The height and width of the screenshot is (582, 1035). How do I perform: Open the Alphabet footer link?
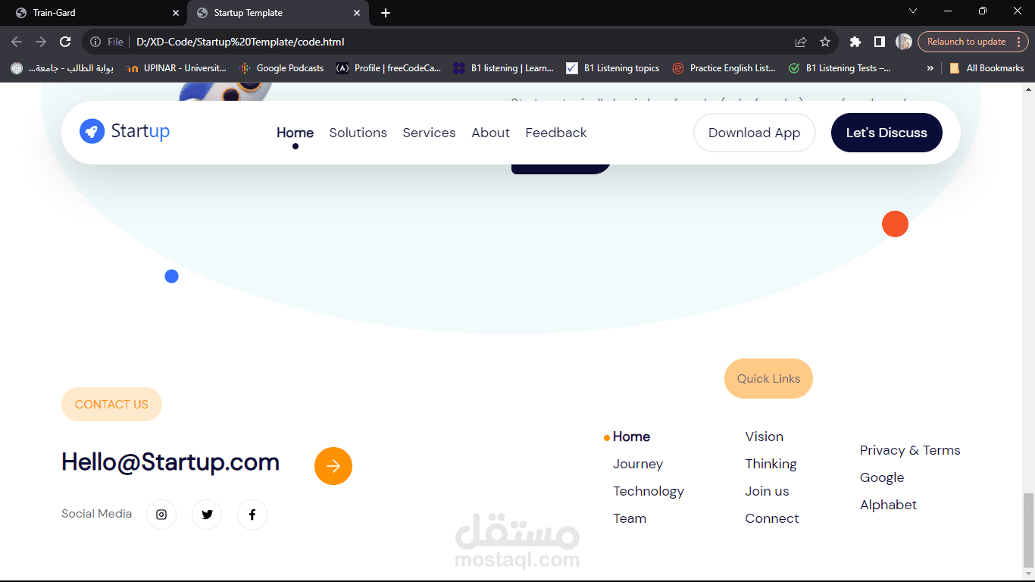click(888, 505)
